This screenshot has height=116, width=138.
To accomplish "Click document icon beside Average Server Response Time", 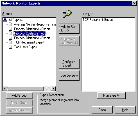I will (10, 24).
